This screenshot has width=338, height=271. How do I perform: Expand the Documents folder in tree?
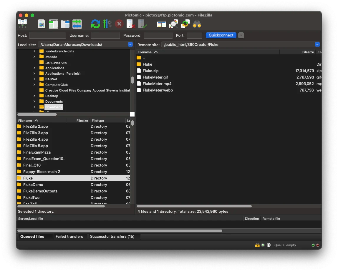click(34, 102)
